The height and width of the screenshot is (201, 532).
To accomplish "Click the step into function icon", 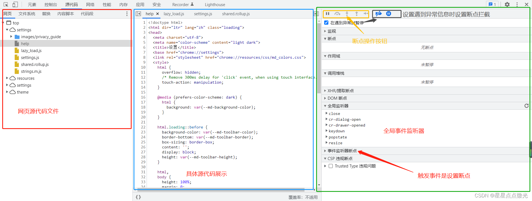I will (347, 14).
